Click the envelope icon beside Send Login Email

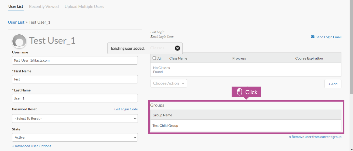click(313, 37)
